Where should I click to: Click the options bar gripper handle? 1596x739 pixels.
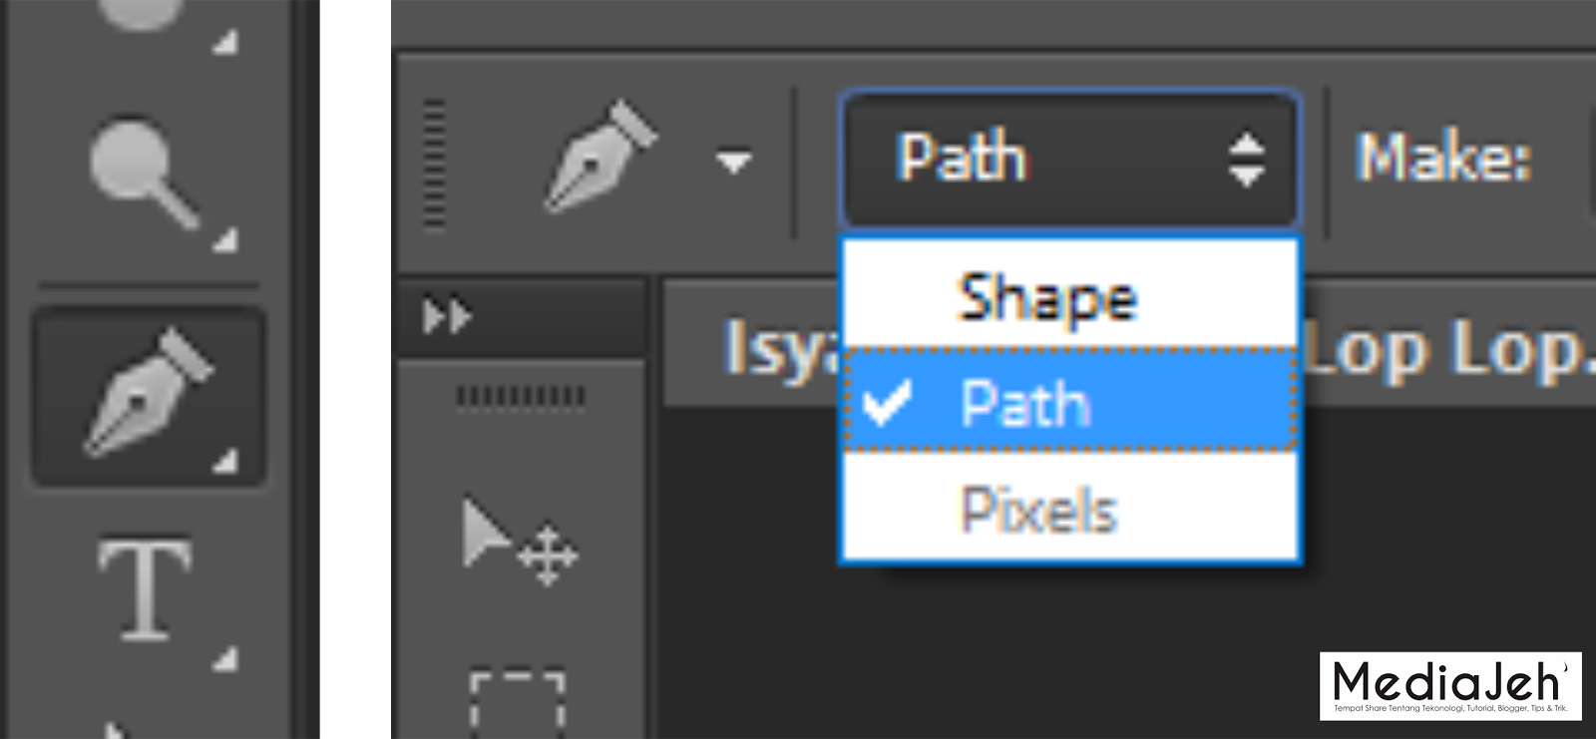coord(434,165)
